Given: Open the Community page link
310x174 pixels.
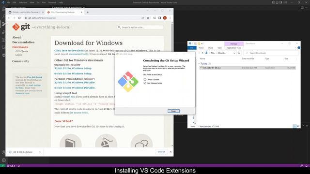Looking at the screenshot, I should tap(20, 61).
